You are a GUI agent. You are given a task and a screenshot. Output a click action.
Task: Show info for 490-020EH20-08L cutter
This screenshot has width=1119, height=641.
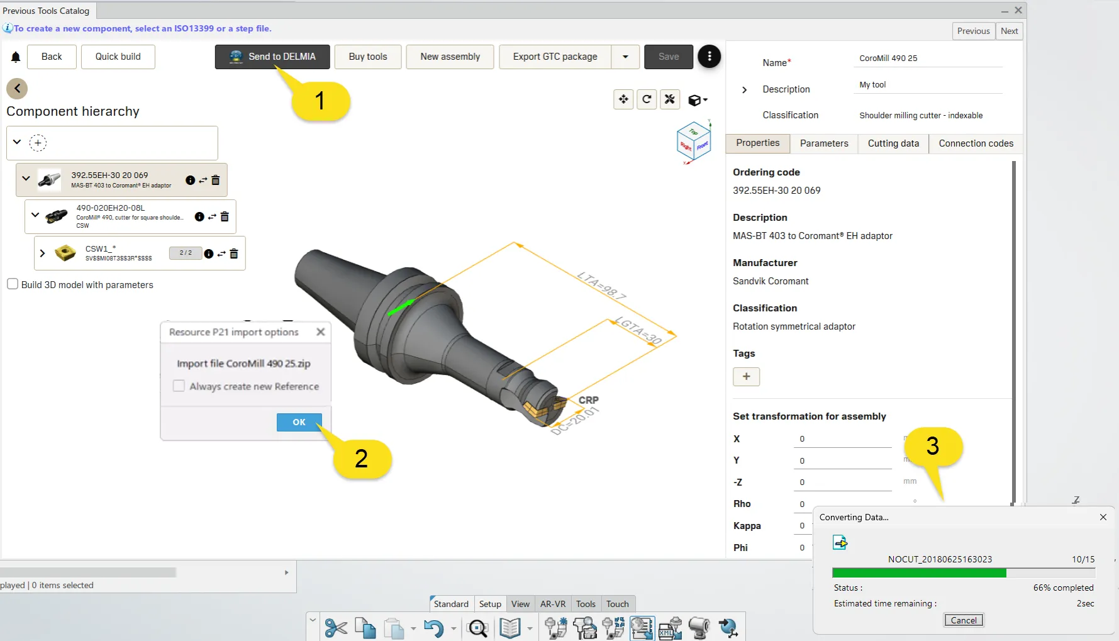(x=199, y=217)
